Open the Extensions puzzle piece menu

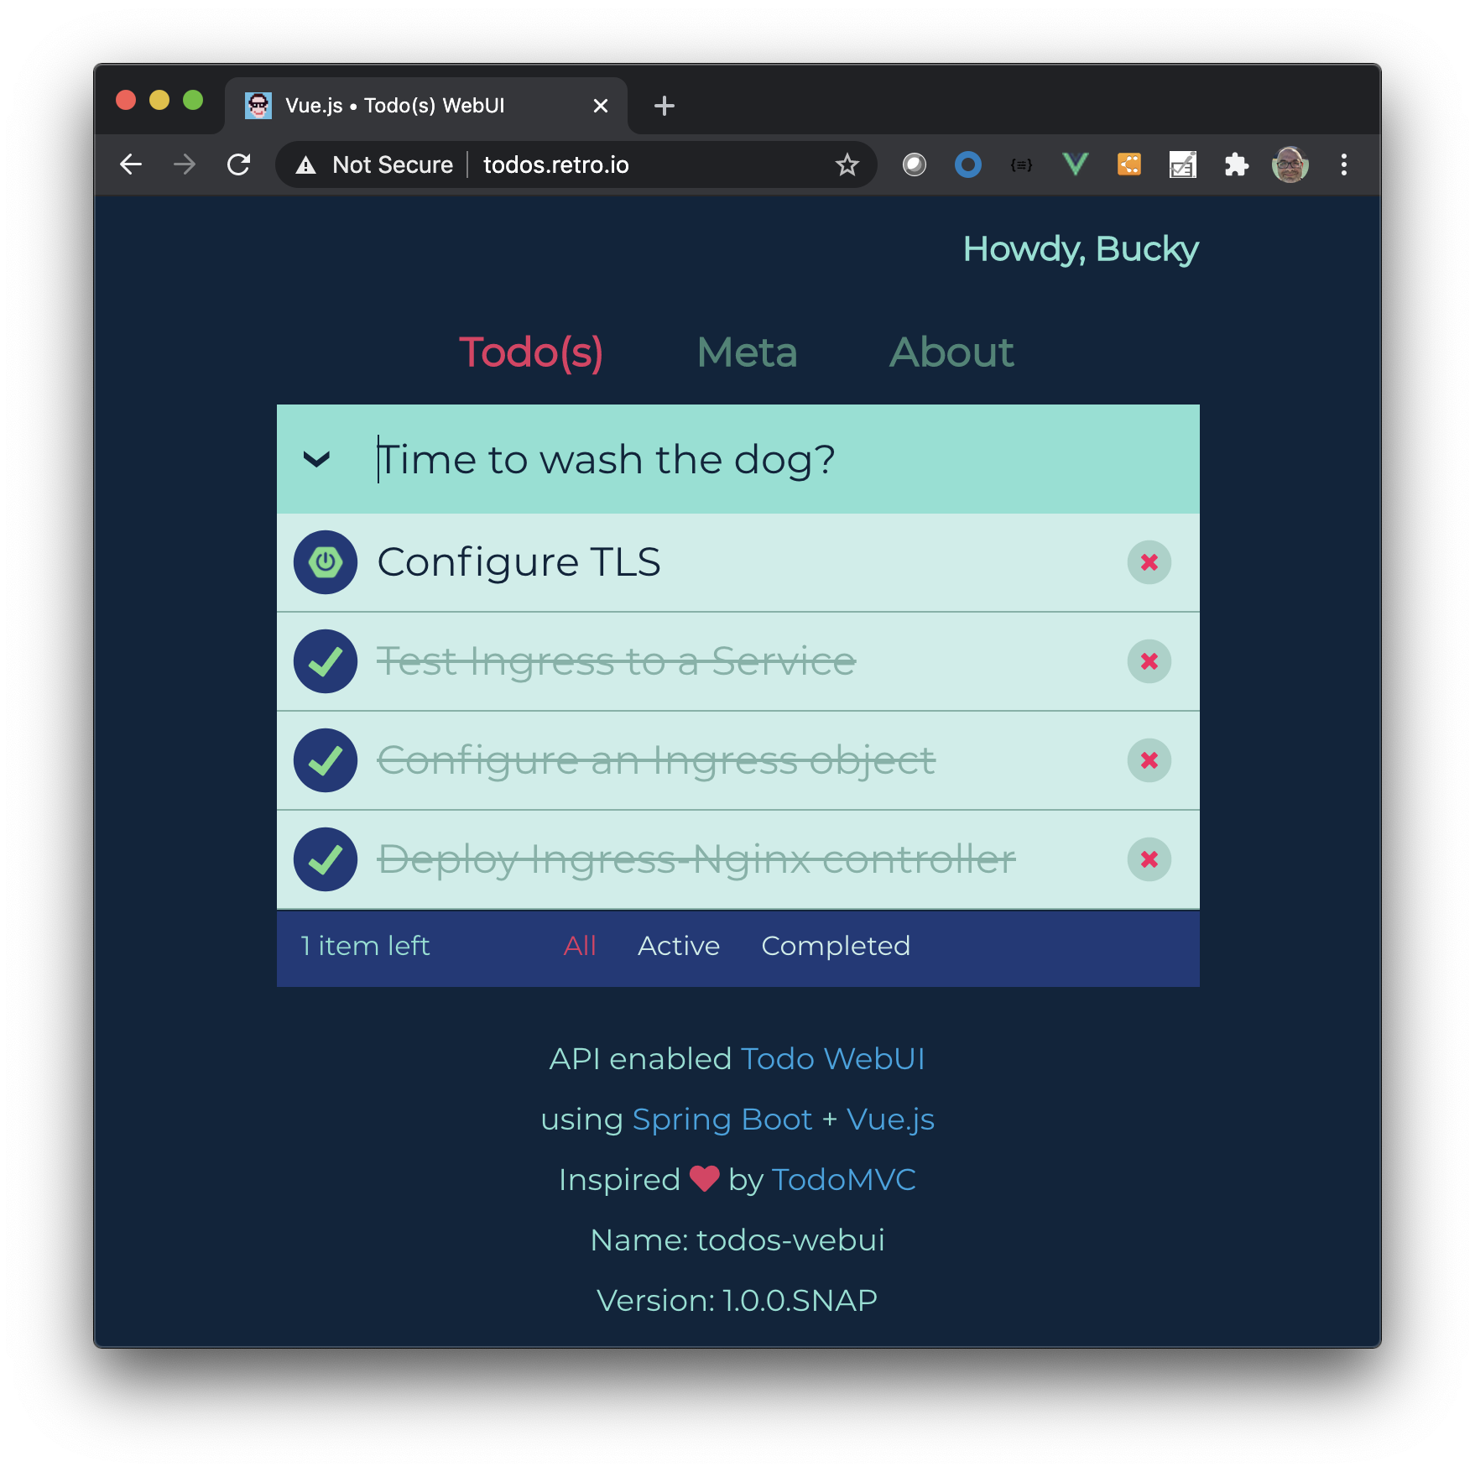(1236, 164)
